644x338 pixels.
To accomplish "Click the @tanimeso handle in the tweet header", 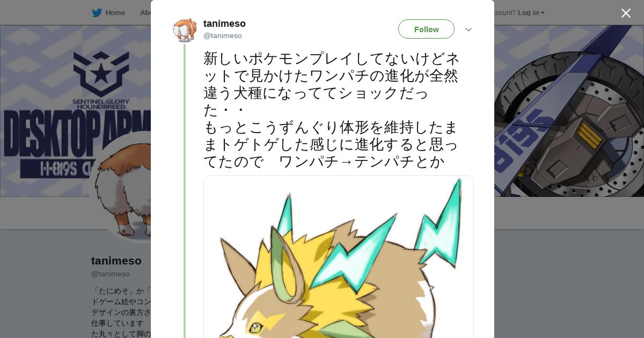I will [x=223, y=35].
